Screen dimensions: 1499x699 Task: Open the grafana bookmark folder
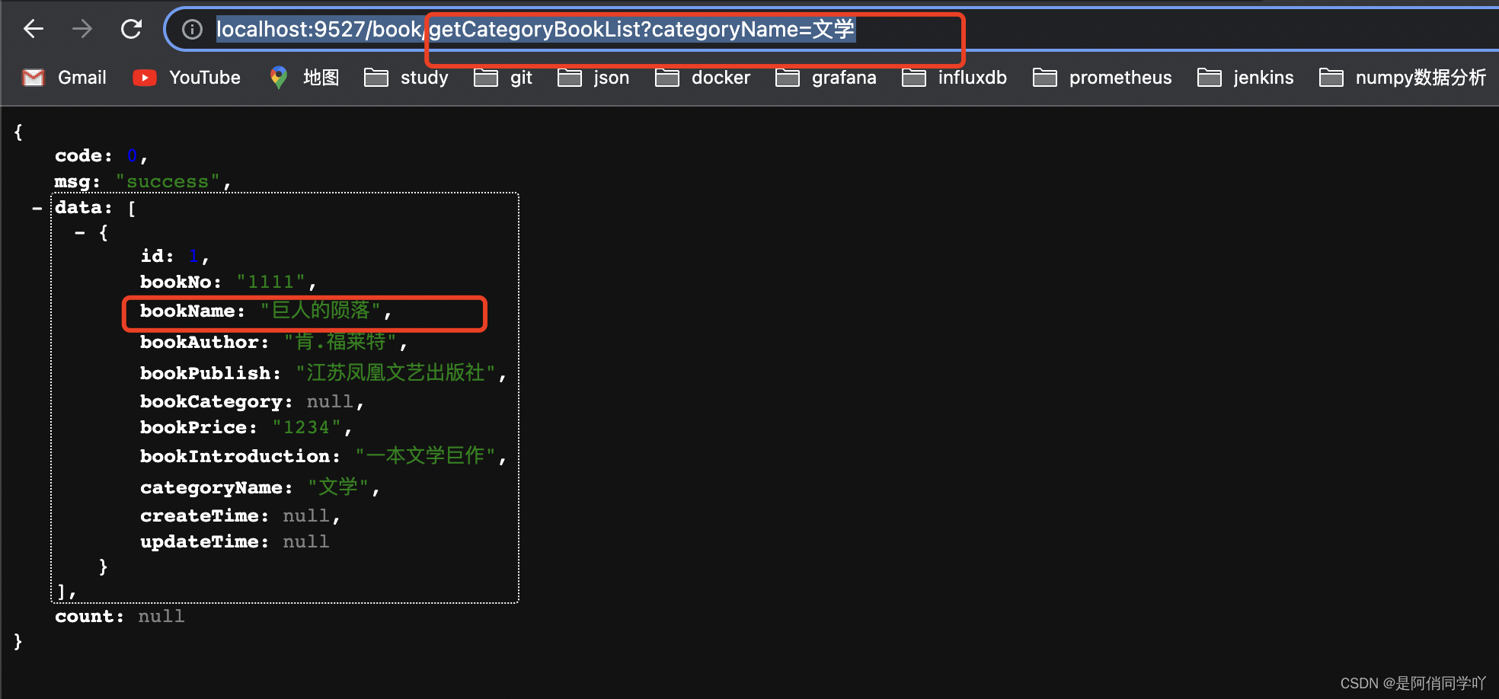pyautogui.click(x=826, y=78)
